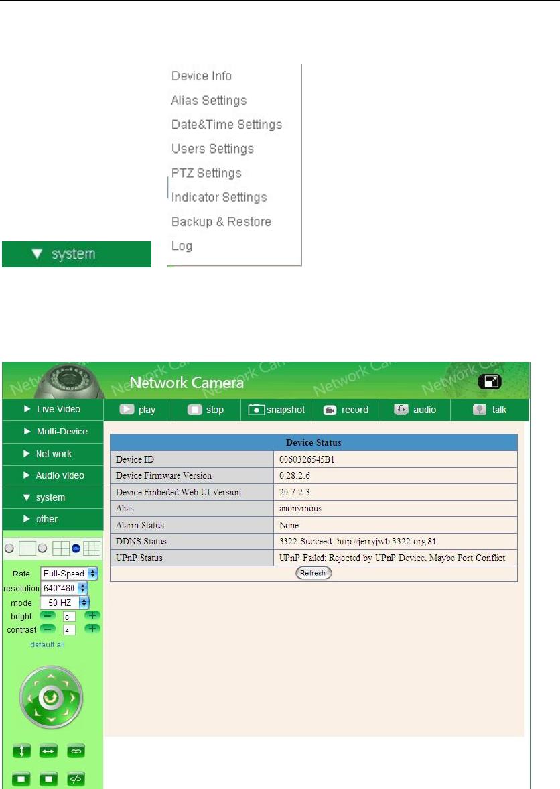This screenshot has width=560, height=789.
Task: Click the Refresh button
Action: click(x=313, y=573)
